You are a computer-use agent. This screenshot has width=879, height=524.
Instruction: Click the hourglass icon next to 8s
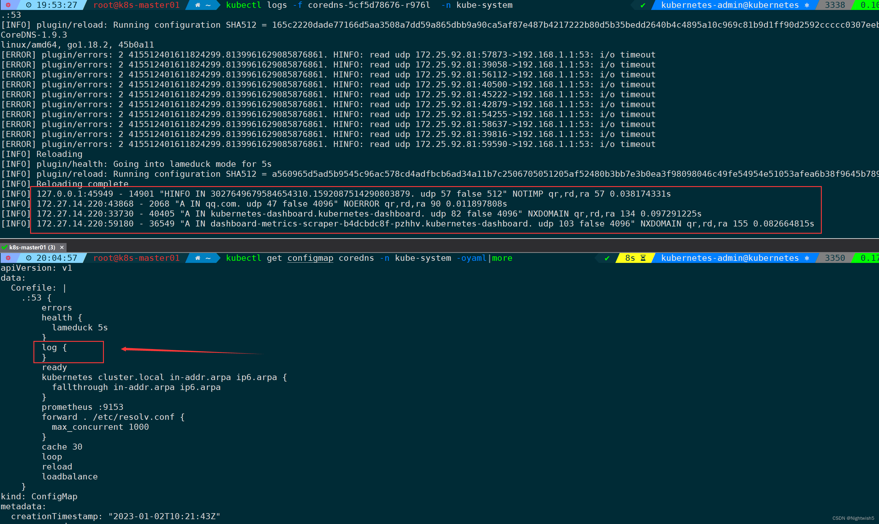[643, 258]
